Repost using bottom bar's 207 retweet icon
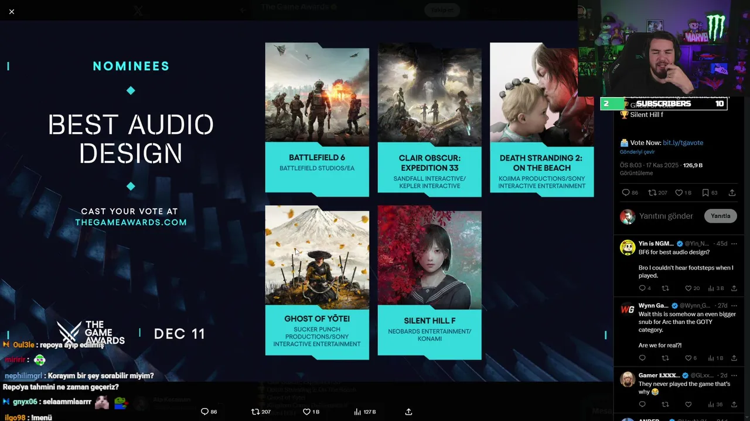750x421 pixels. point(261,412)
